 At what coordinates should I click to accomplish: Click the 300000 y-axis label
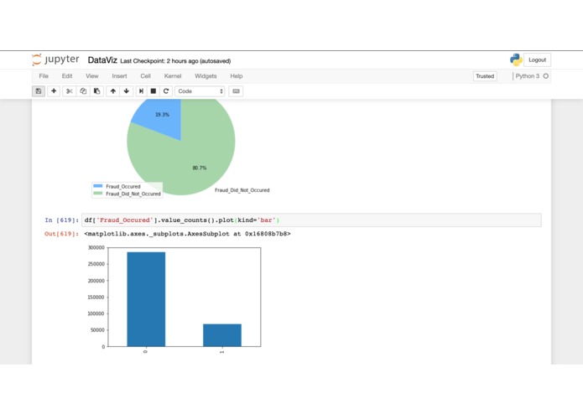(x=96, y=248)
